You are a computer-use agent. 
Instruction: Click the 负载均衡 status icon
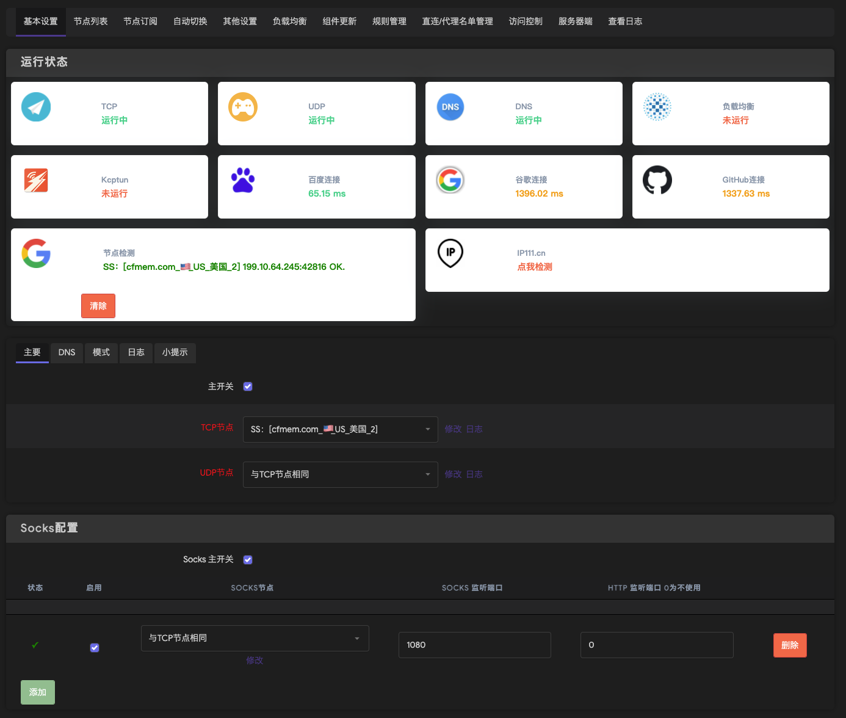point(657,107)
